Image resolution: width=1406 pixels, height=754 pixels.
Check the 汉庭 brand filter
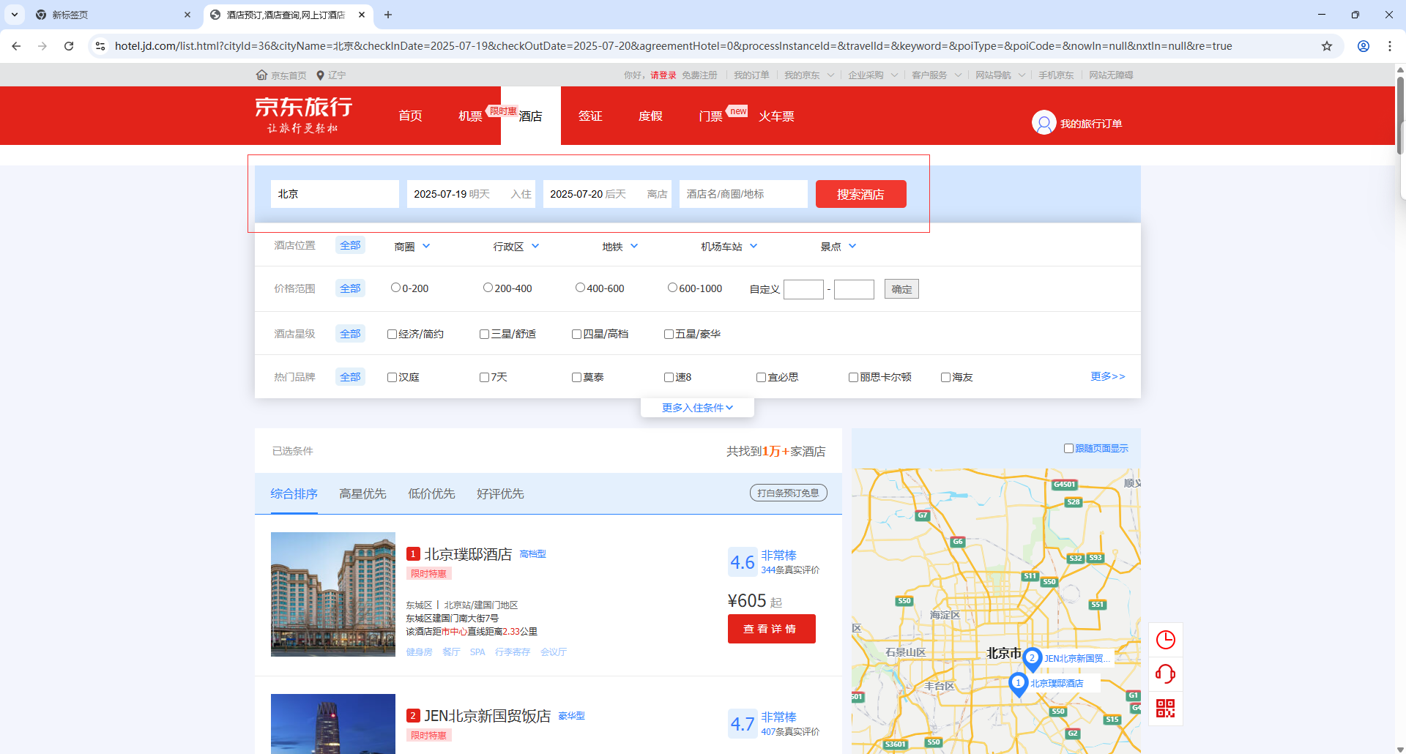click(x=392, y=377)
